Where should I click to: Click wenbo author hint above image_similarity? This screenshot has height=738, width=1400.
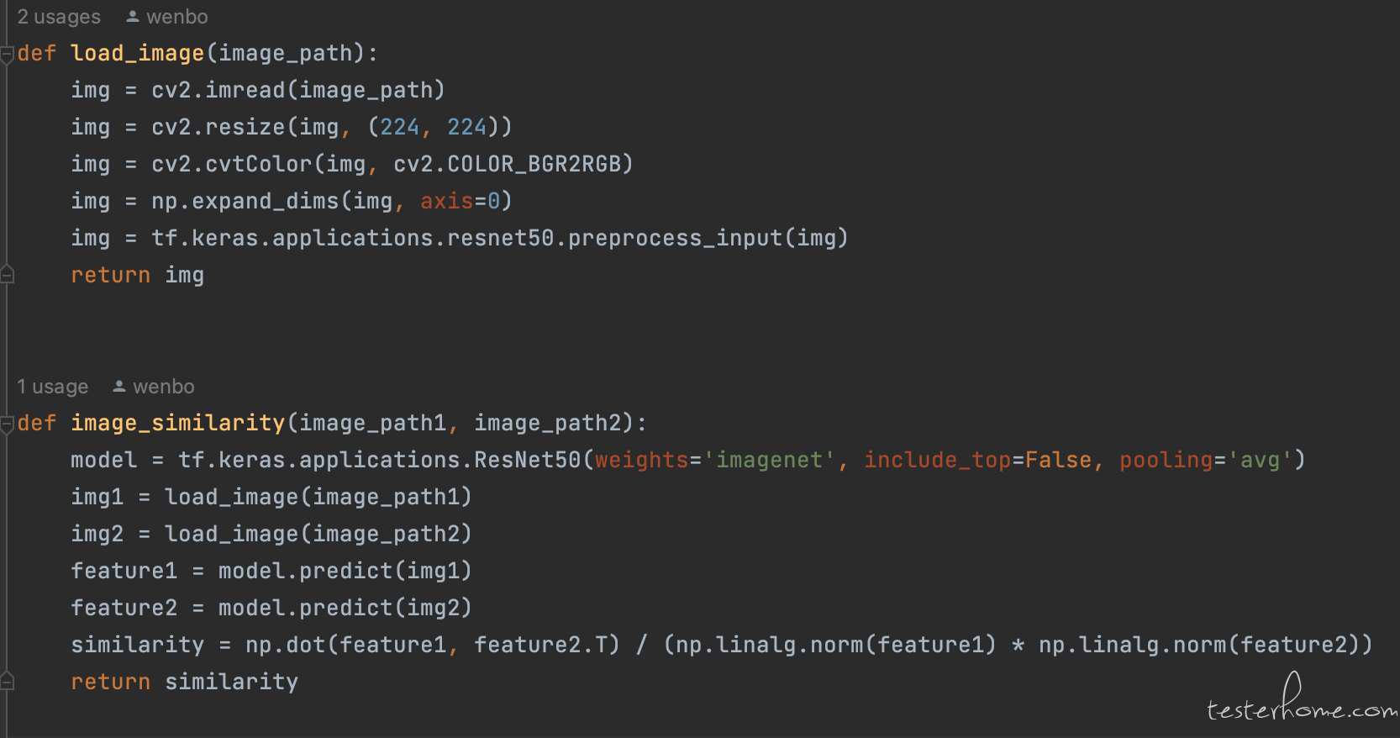(163, 387)
